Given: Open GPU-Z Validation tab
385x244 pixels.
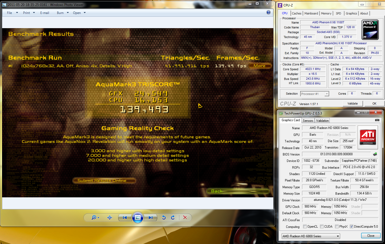Looking at the screenshot, I should point(322,121).
